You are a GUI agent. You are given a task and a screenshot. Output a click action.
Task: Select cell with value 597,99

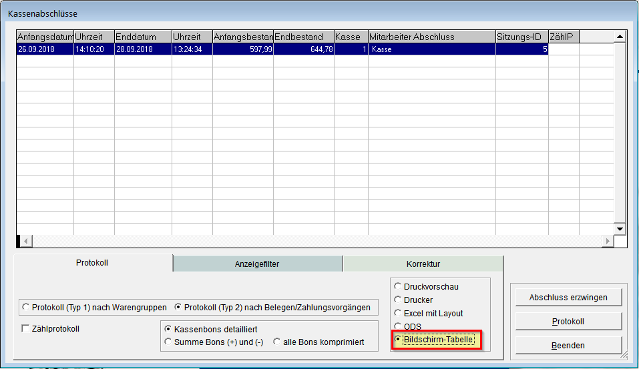pyautogui.click(x=243, y=49)
